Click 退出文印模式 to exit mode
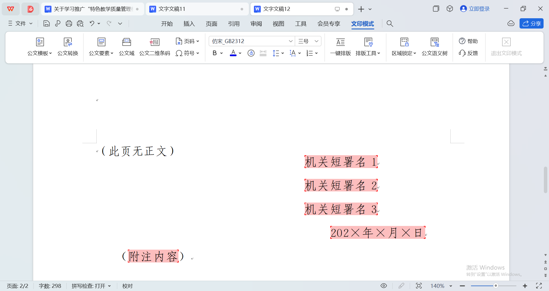Viewport: 549px width, 291px height. [506, 47]
